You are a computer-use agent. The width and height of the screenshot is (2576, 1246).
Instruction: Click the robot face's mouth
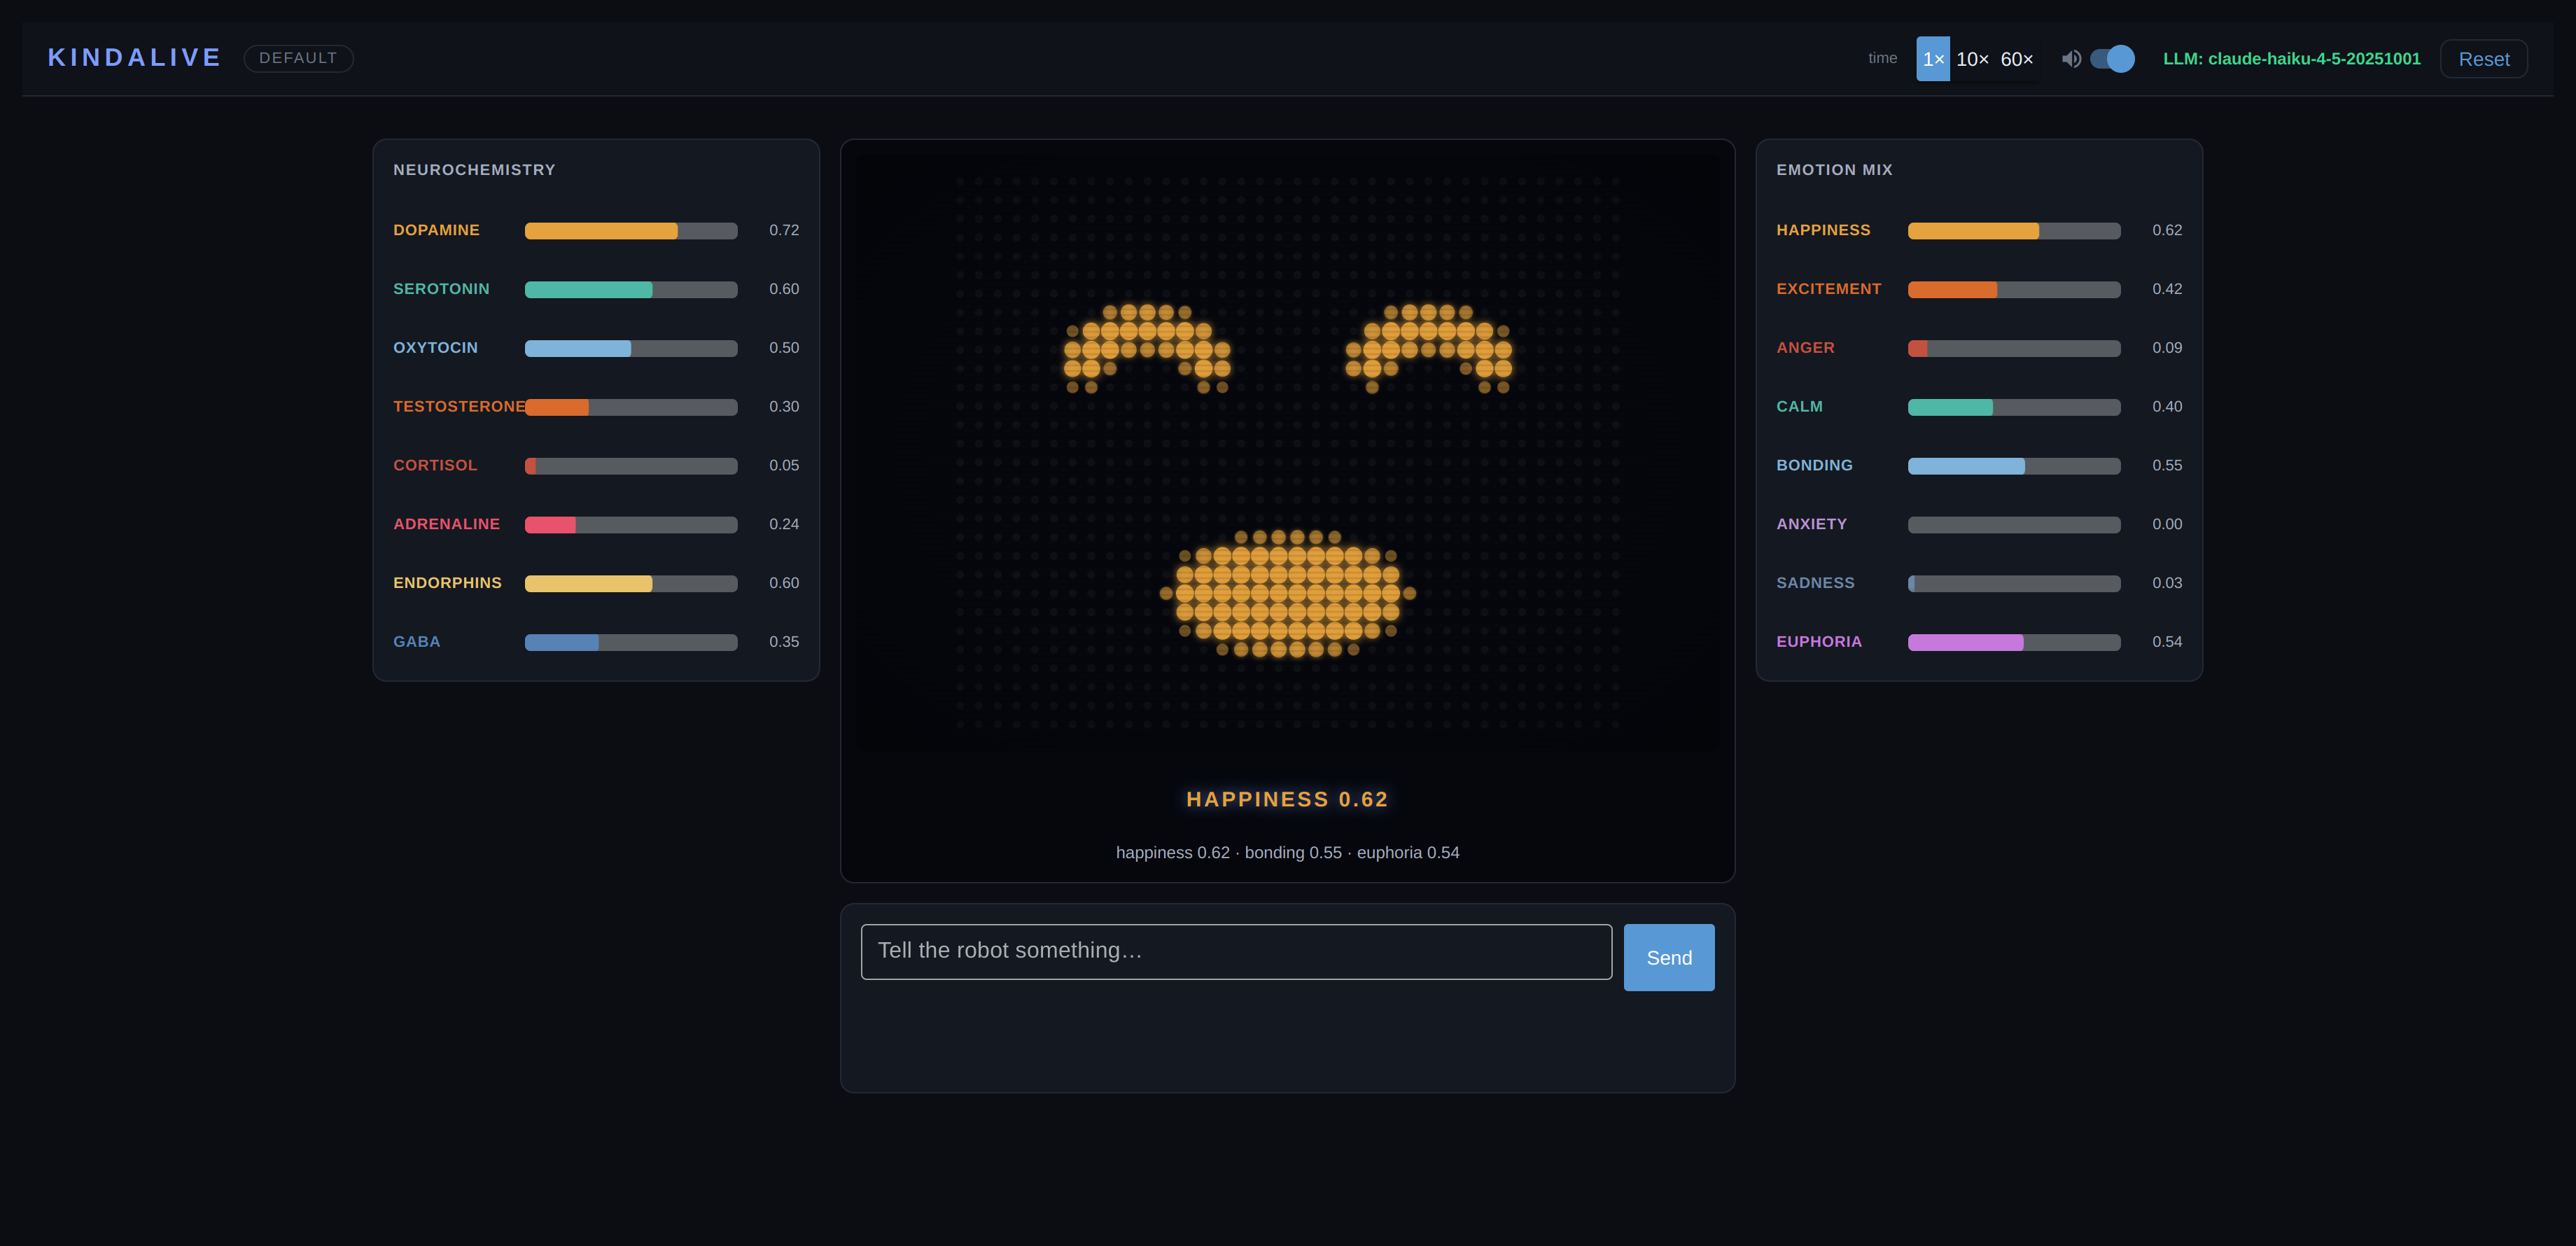[1287, 593]
